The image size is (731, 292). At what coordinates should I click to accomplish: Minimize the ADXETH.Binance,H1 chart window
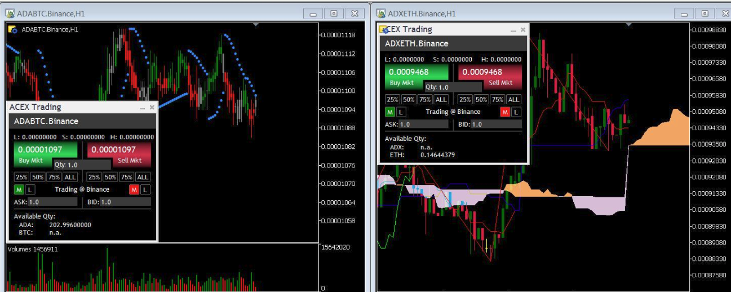click(x=684, y=14)
